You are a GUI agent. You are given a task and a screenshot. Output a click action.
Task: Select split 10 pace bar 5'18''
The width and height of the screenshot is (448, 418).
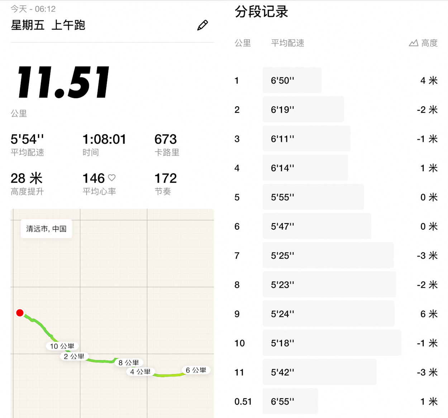(x=332, y=343)
